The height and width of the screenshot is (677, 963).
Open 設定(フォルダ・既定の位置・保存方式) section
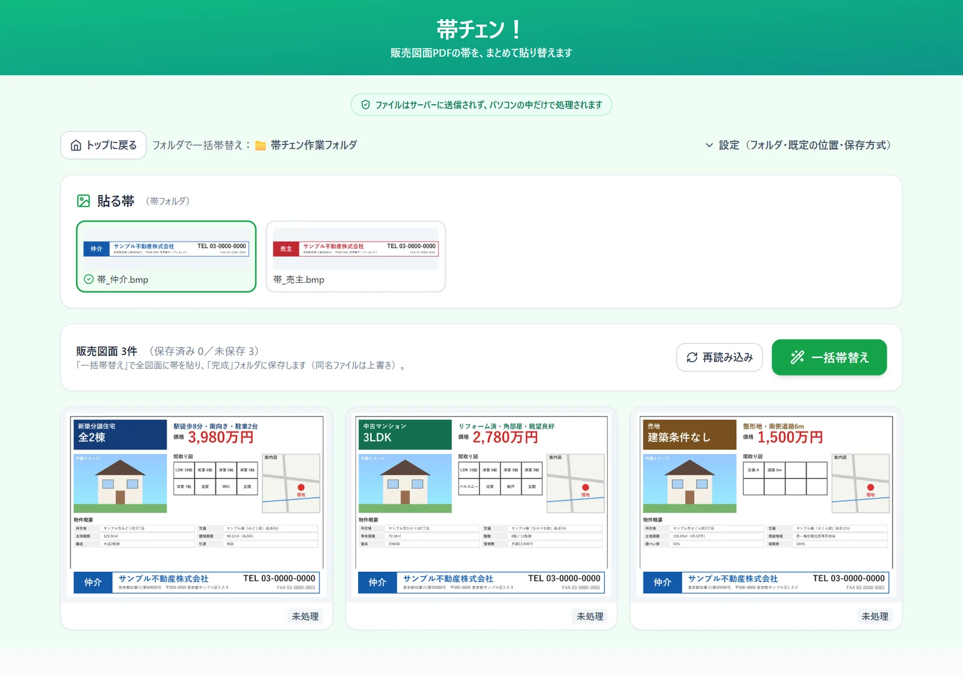[x=798, y=145]
